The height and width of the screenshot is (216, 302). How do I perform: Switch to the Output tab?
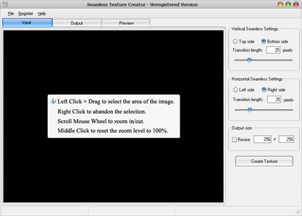(x=77, y=23)
